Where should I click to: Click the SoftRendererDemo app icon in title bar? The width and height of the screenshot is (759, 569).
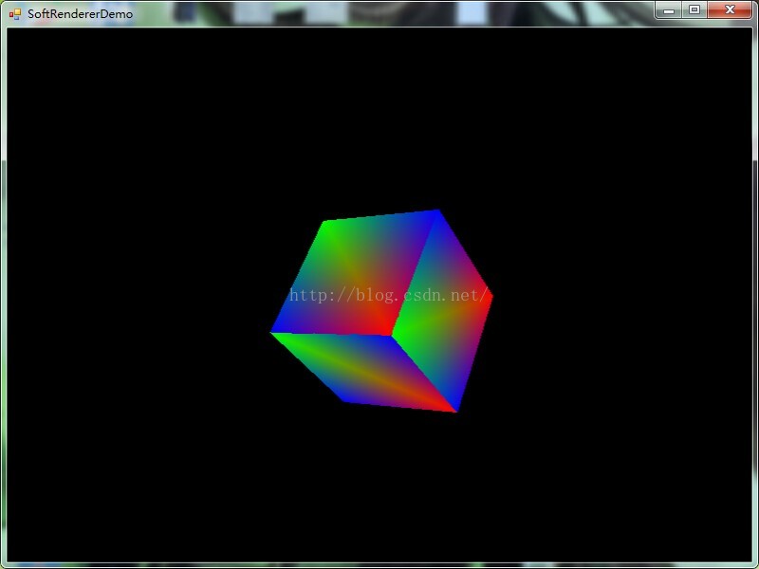15,14
